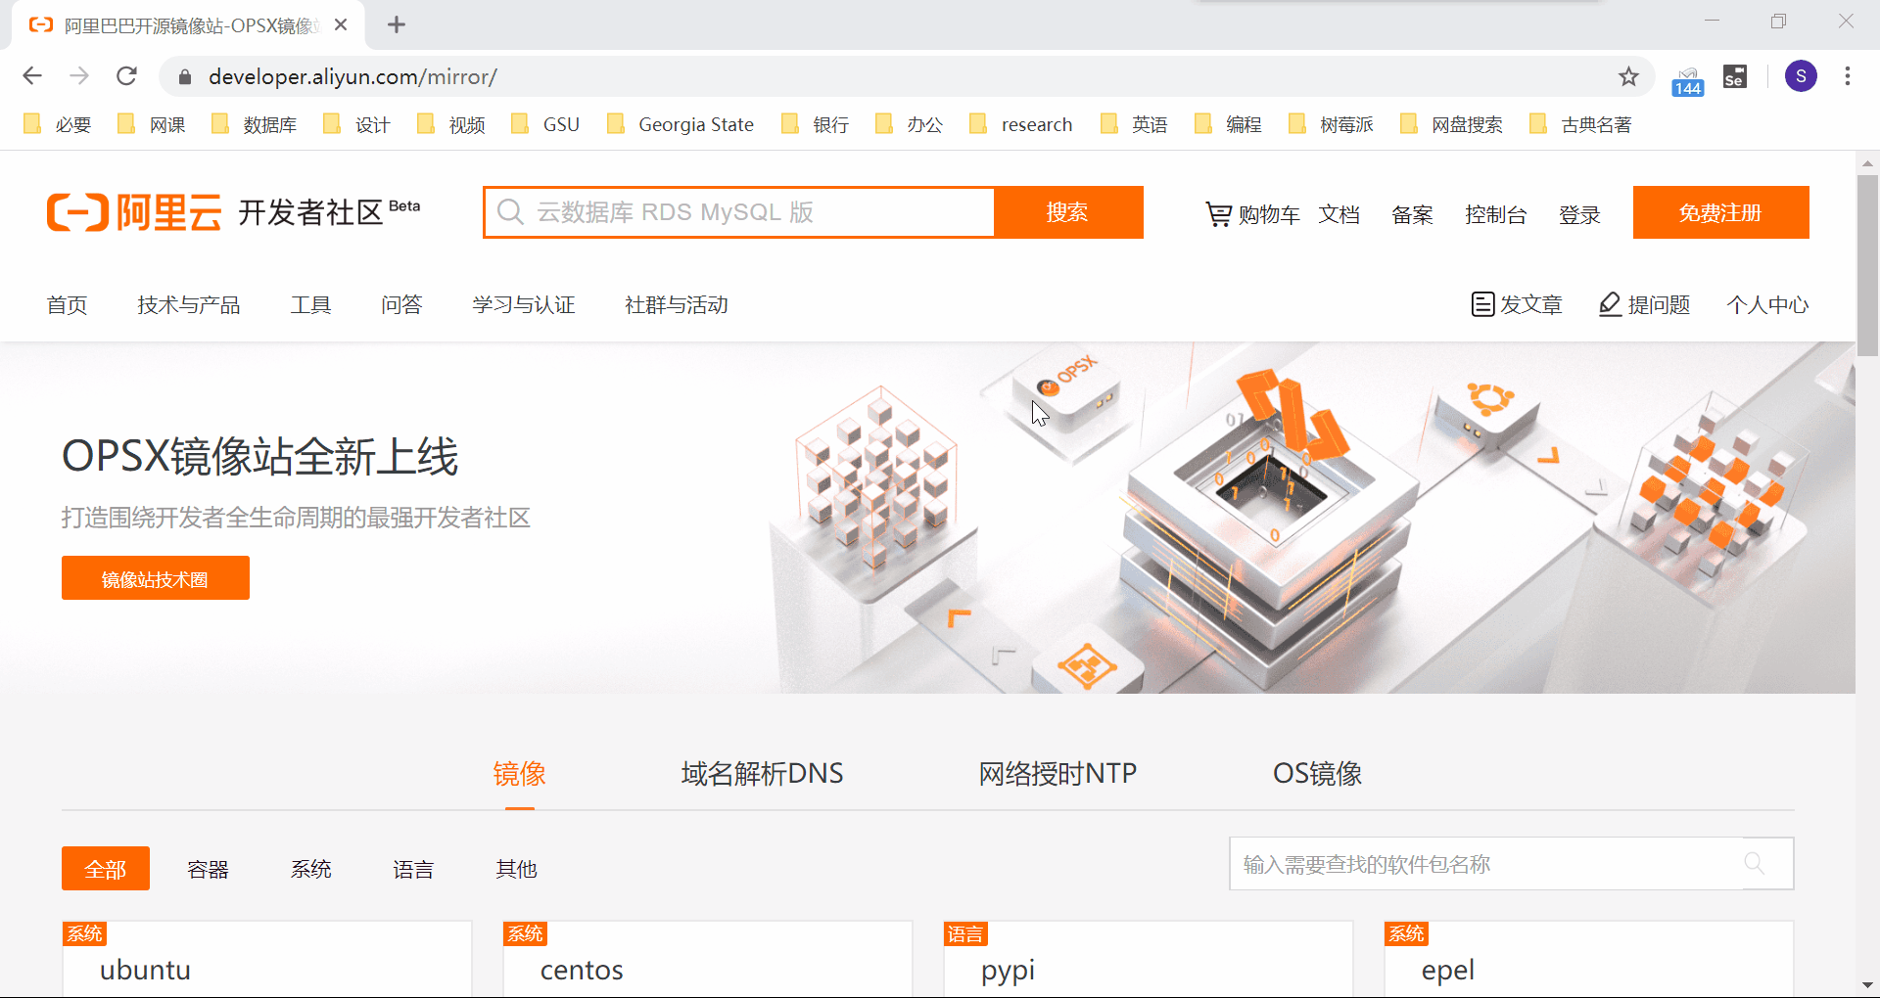Switch to 网络授时NTP tab
The height and width of the screenshot is (998, 1880).
[x=1057, y=774]
